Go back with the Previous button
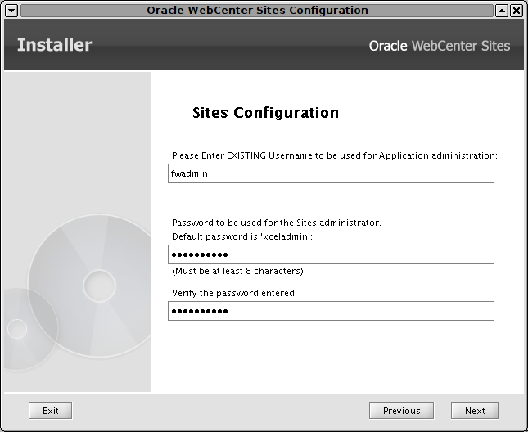Viewport: 528px width, 432px height. (x=401, y=411)
